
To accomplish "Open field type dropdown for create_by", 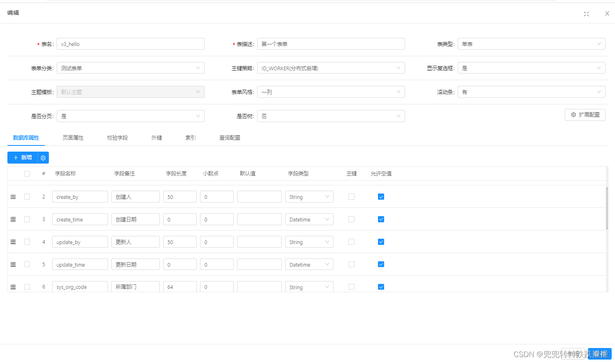I will pyautogui.click(x=309, y=197).
